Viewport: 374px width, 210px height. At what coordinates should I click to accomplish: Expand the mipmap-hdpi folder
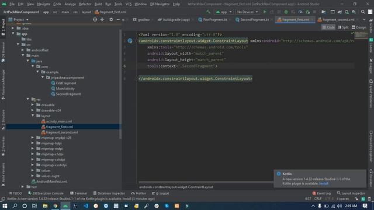[33, 143]
